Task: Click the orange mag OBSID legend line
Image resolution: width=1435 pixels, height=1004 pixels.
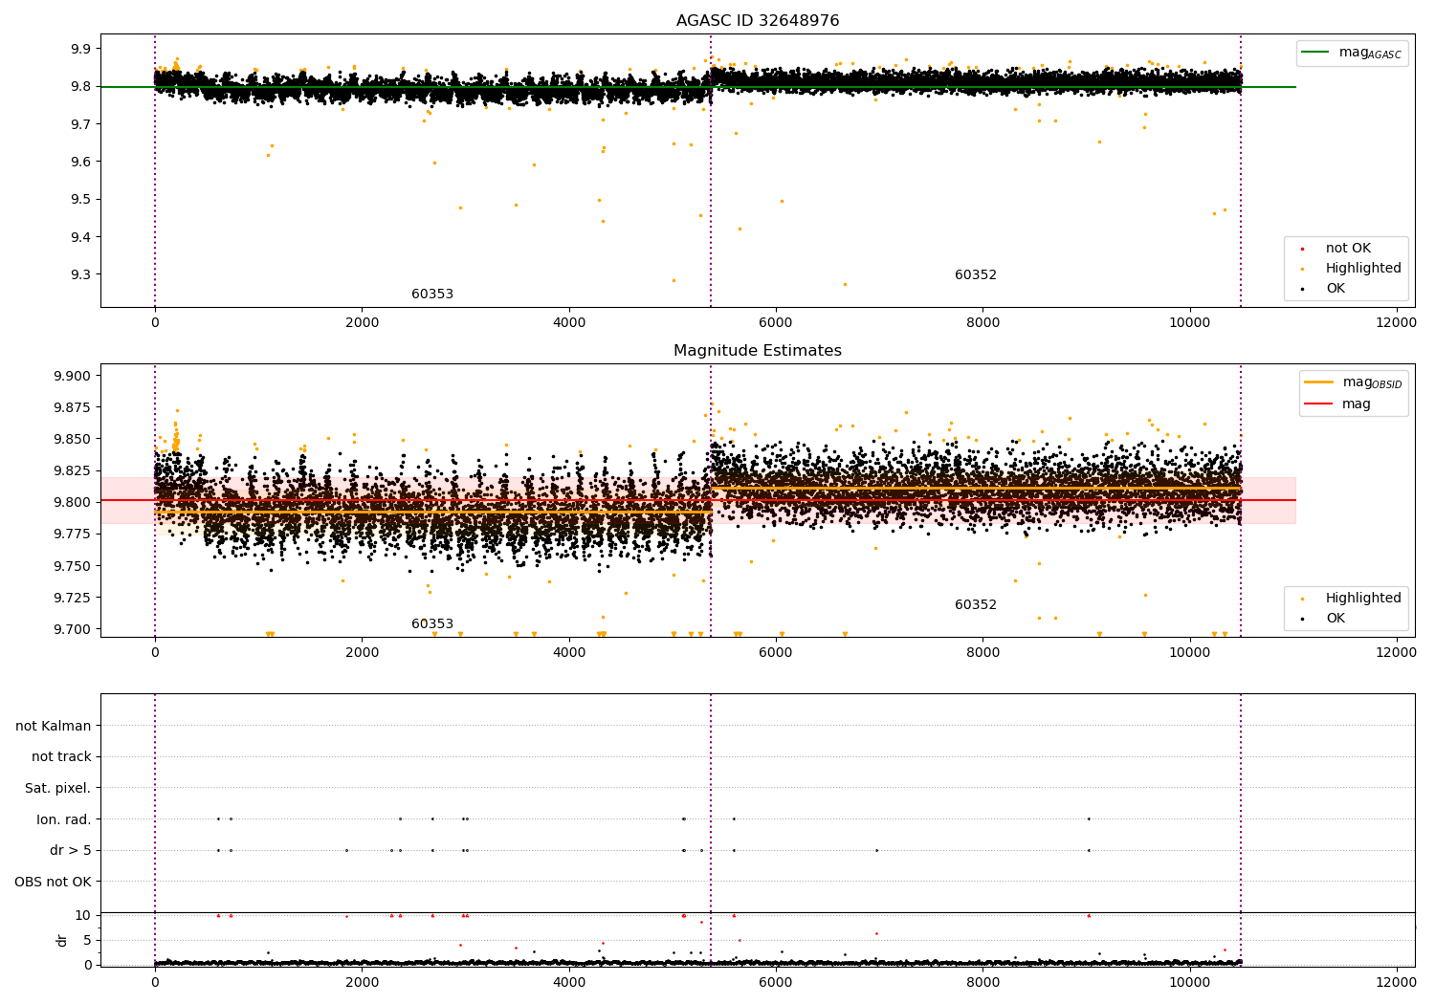Action: click(x=1319, y=382)
